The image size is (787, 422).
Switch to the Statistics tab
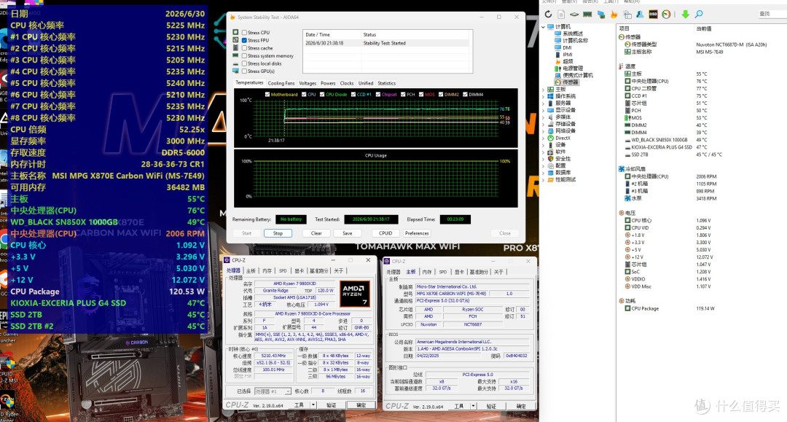[386, 83]
